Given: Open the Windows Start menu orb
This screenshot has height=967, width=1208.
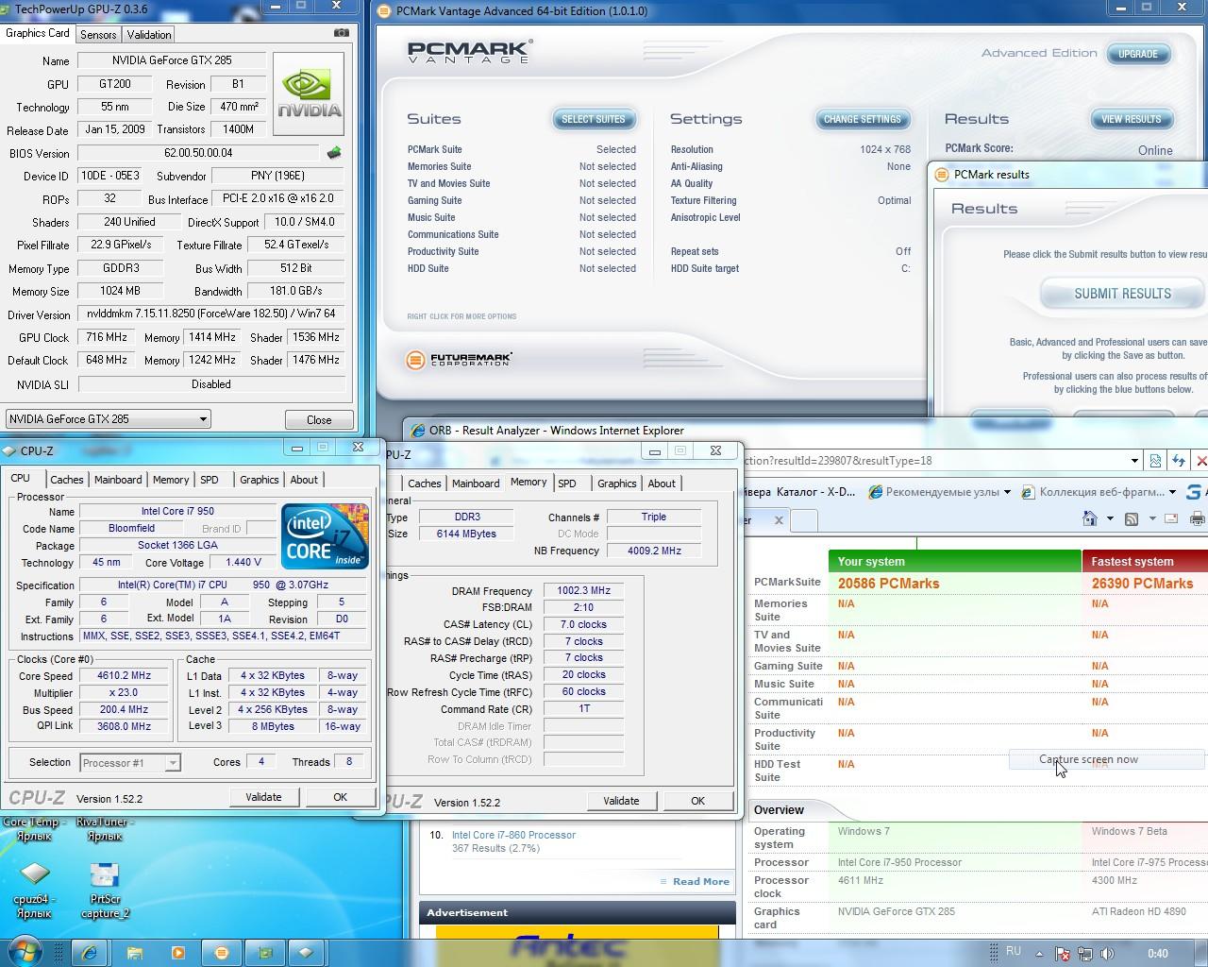Looking at the screenshot, I should [x=25, y=952].
